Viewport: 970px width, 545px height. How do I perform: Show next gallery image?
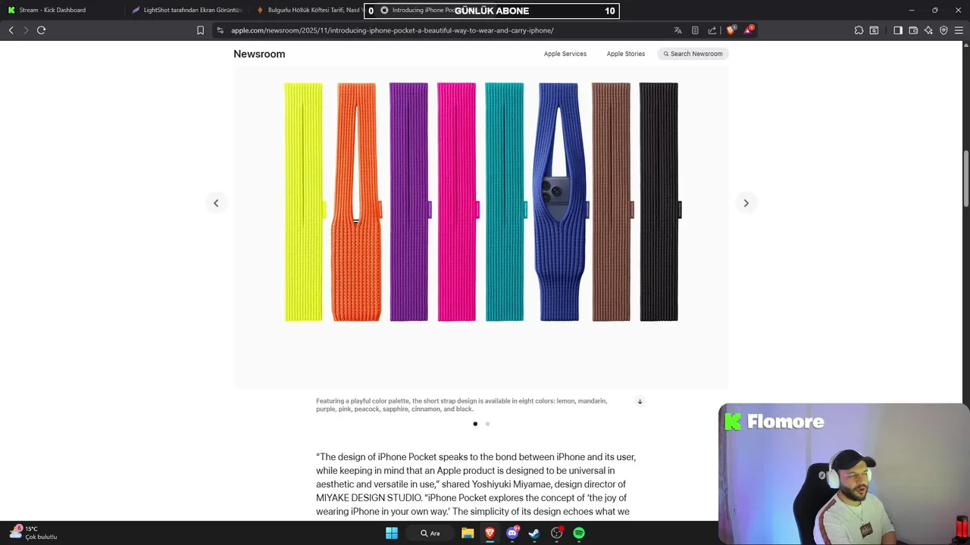(x=746, y=203)
